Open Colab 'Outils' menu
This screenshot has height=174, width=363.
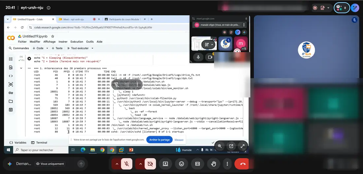tap(90, 42)
